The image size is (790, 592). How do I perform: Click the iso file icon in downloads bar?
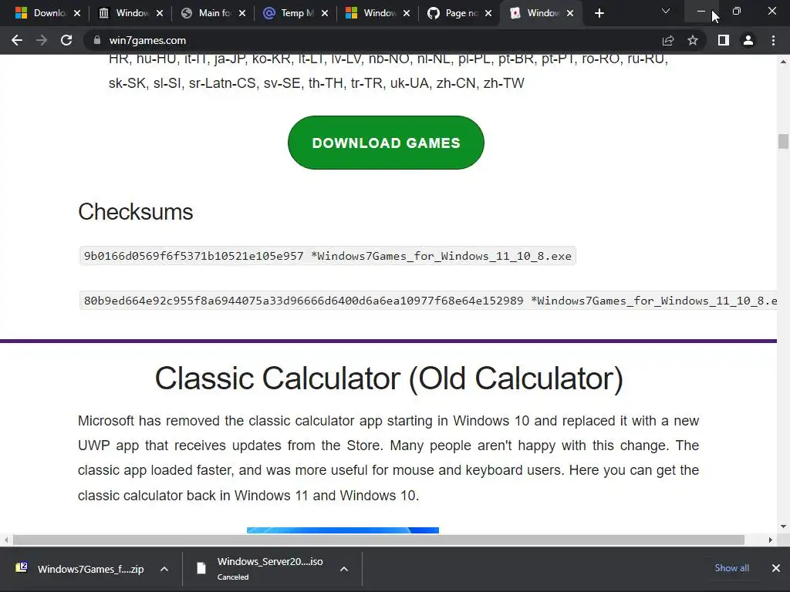pos(201,568)
